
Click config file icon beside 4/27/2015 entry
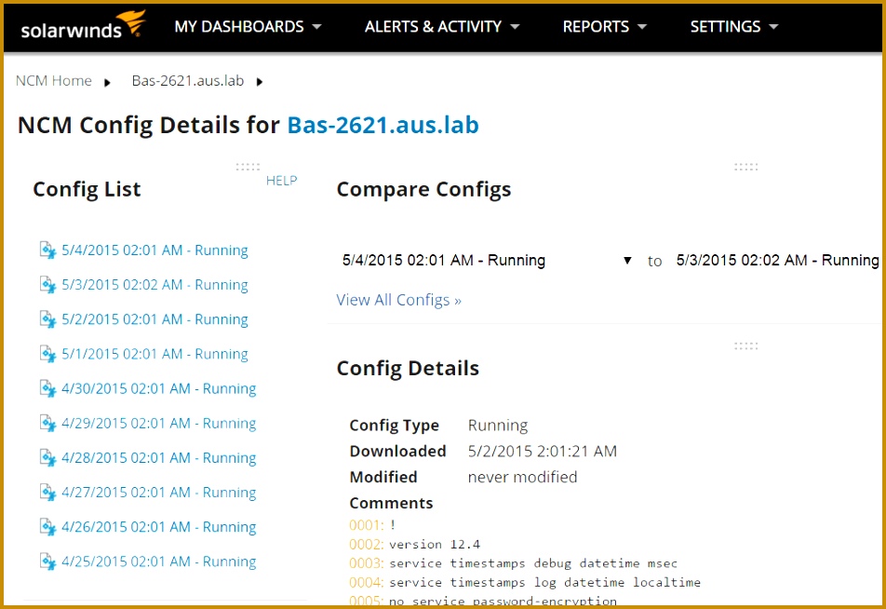(47, 492)
